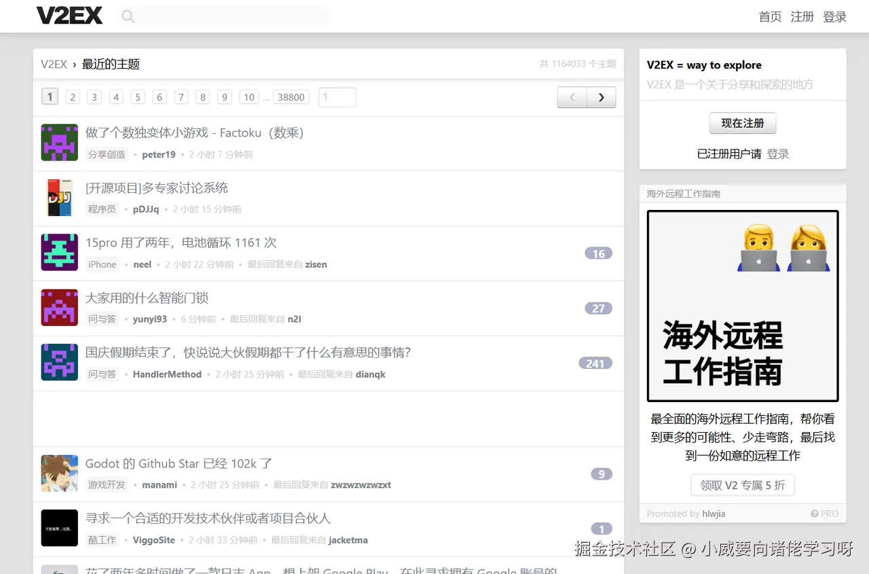Click the previous page arrow chevron
The height and width of the screenshot is (574, 869).
pyautogui.click(x=572, y=97)
